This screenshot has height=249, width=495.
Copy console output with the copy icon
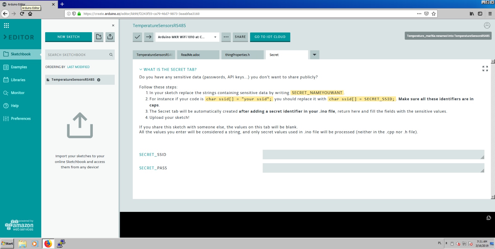[489, 218]
